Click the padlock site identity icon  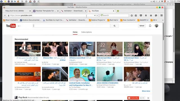pyautogui.click(x=8, y=15)
